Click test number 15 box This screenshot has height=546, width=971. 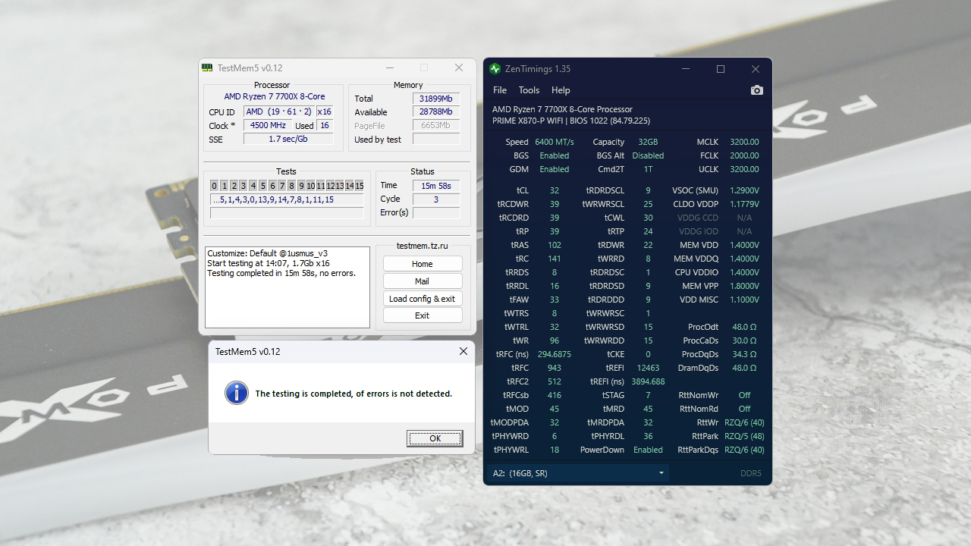point(360,186)
